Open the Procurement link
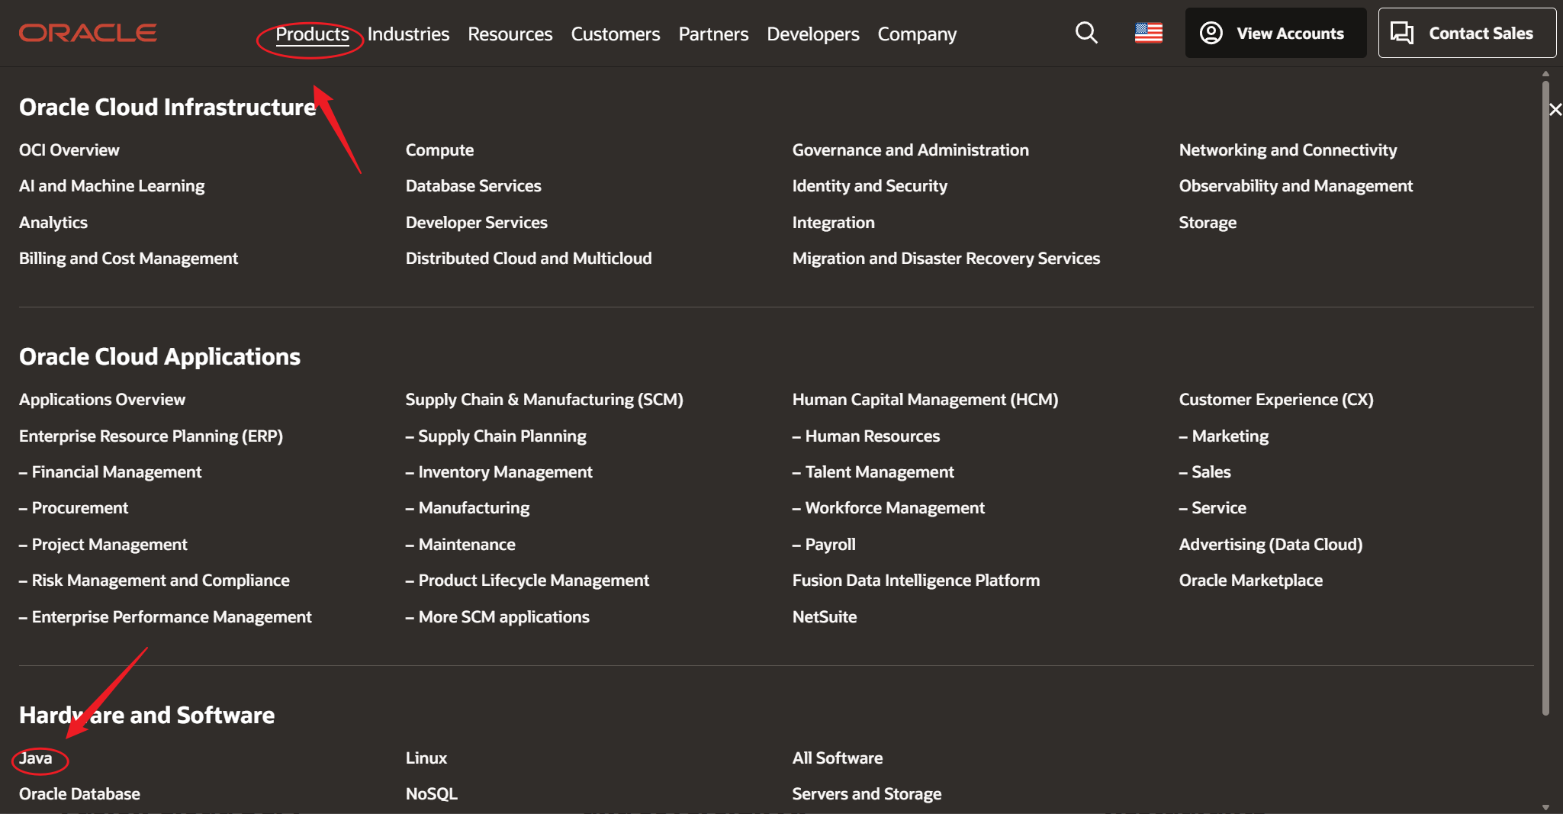 click(74, 508)
